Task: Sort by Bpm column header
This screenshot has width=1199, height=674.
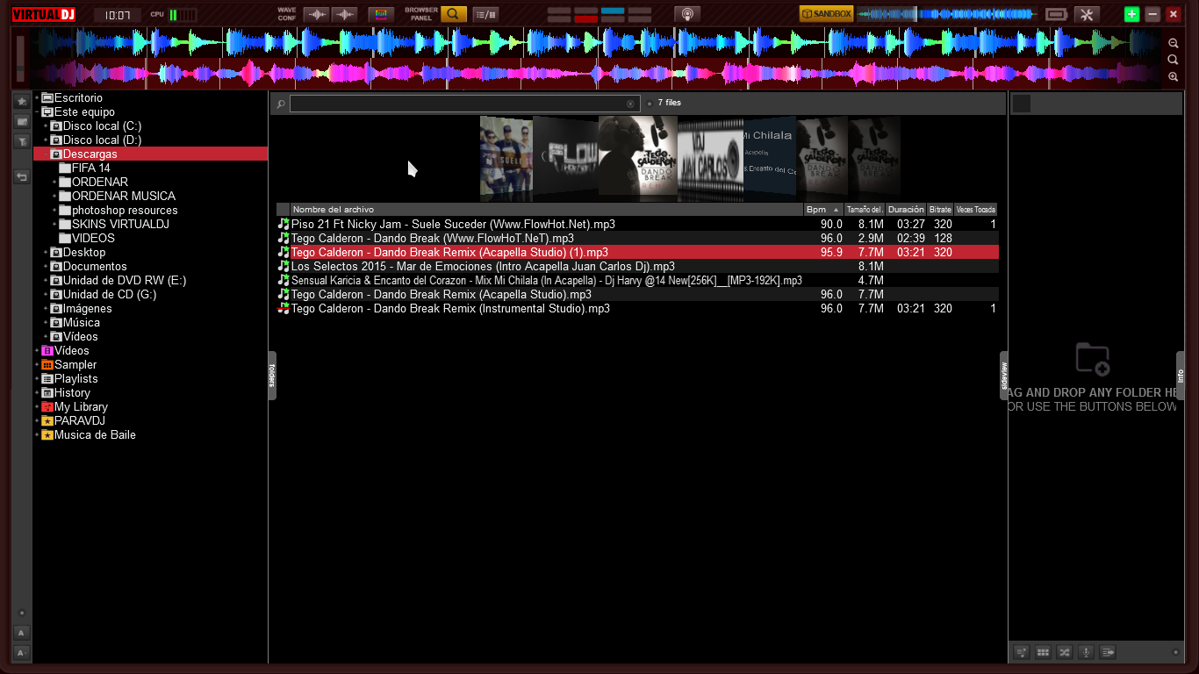Action: pos(824,210)
